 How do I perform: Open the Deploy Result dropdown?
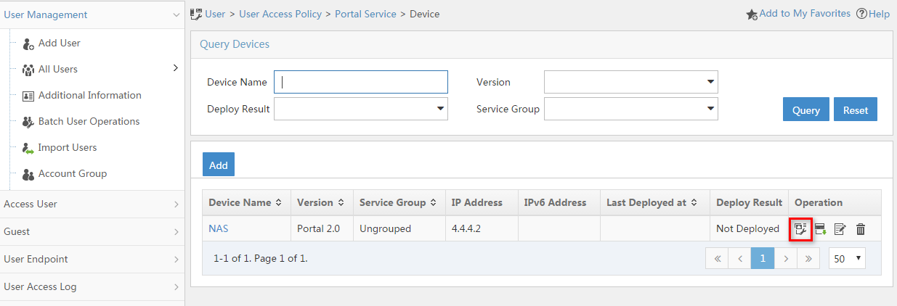(x=361, y=109)
